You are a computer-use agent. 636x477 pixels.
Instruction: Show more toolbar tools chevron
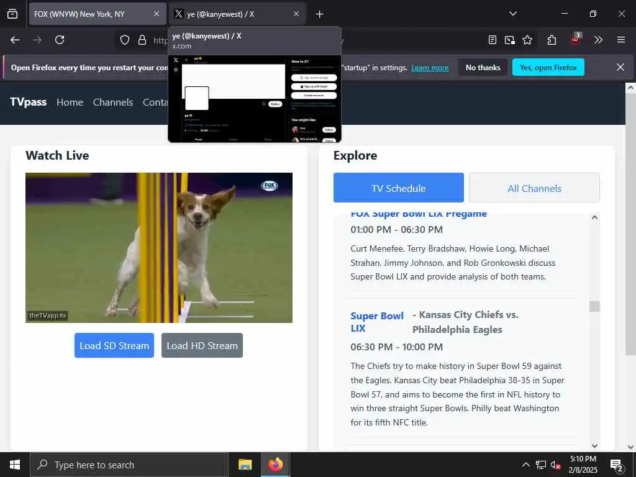(x=598, y=40)
